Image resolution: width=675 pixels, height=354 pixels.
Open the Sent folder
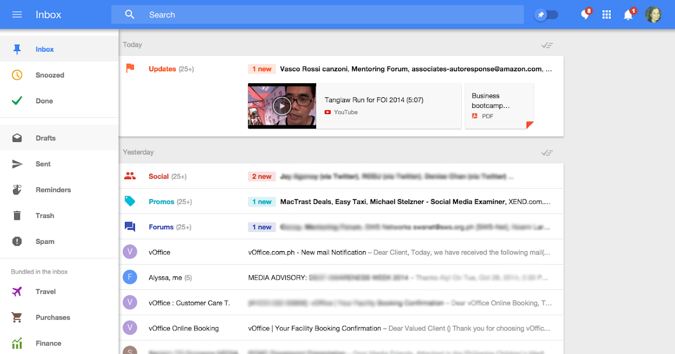click(x=59, y=164)
